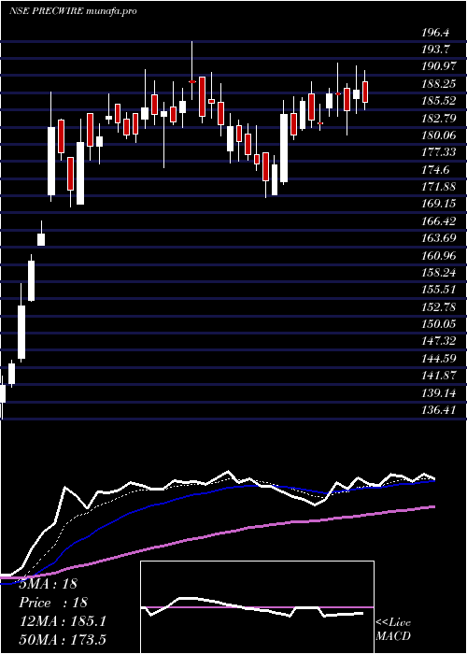Viewport: 467px width, 654px height.
Task: Click the 158.24 price level
Action: tap(437, 273)
